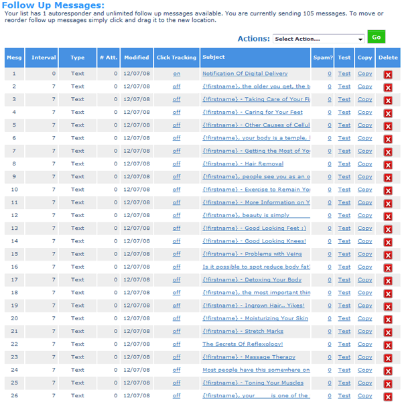The width and height of the screenshot is (402, 402).
Task: Delete message 1 with red X icon
Action: point(387,74)
